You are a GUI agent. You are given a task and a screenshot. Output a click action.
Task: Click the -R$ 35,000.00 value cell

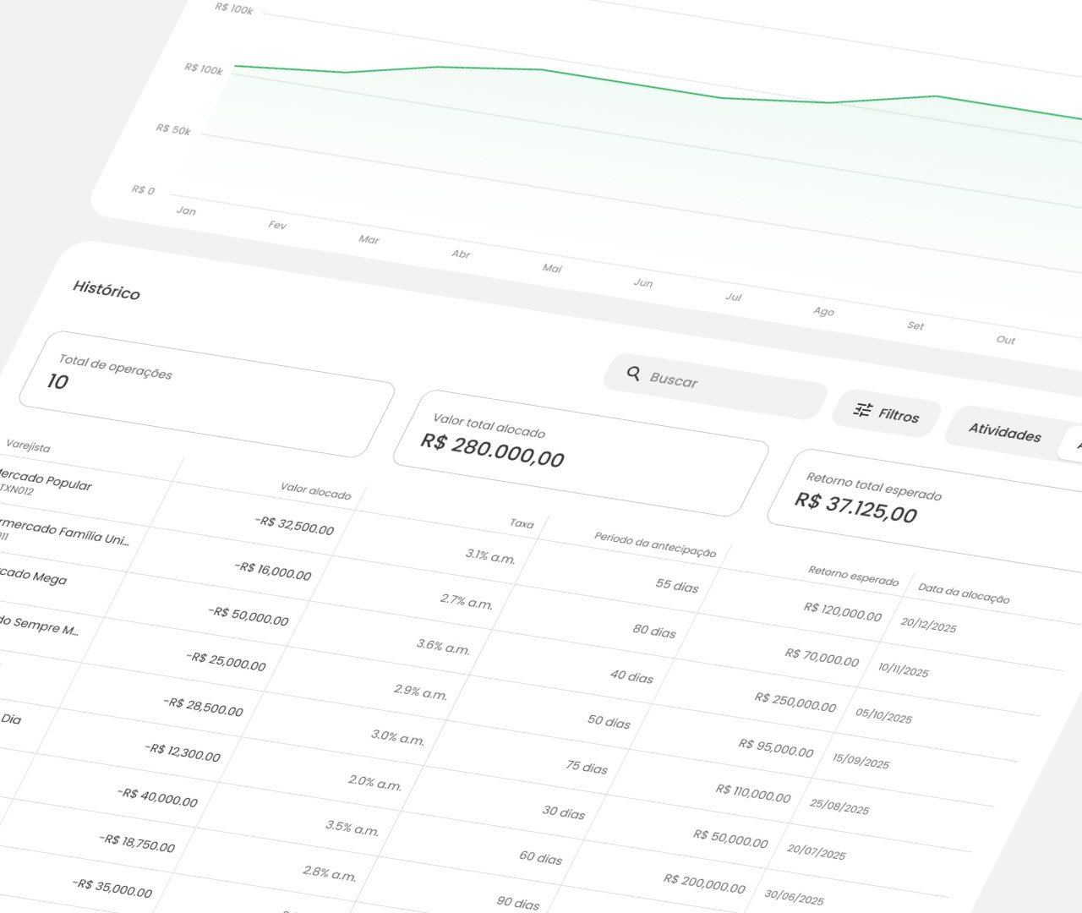[x=112, y=888]
